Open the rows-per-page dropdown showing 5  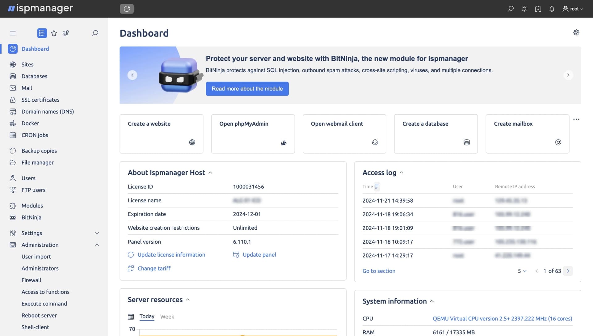522,271
